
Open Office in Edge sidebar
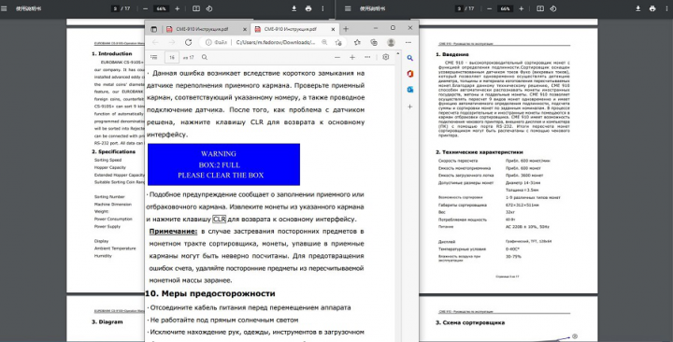pos(410,74)
